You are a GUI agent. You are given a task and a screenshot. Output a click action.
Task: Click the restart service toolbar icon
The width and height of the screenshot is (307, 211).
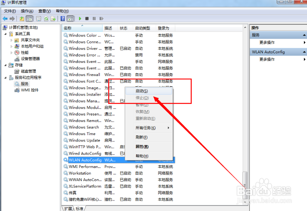(101, 18)
